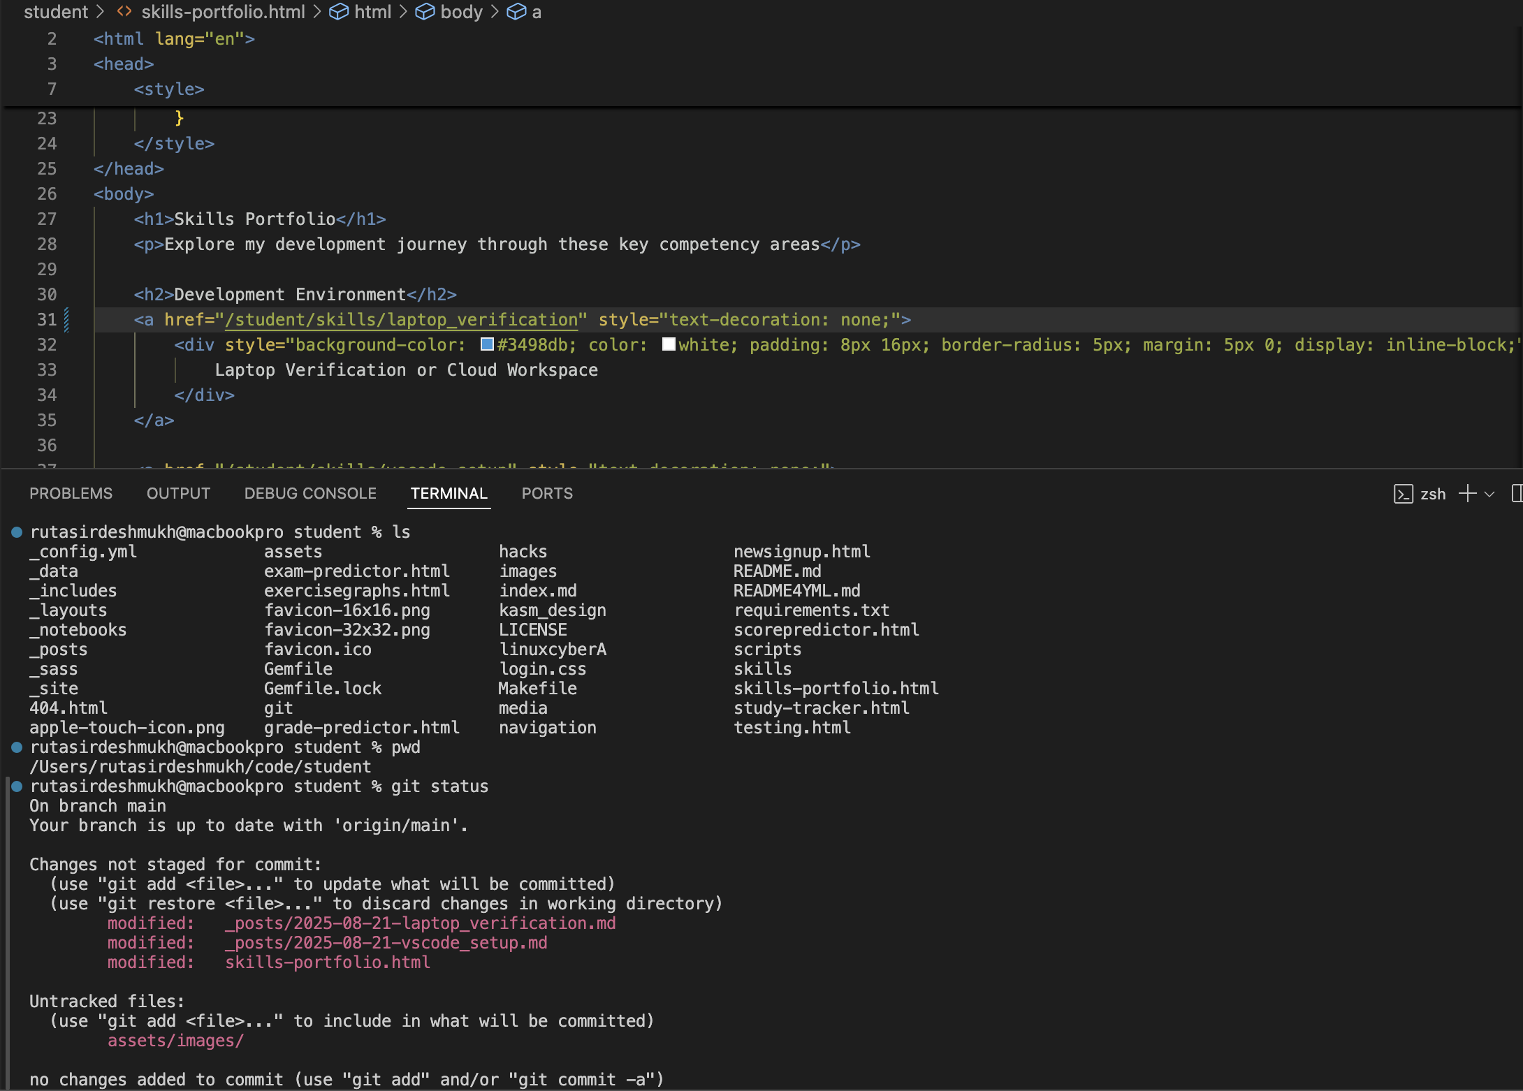Click the split terminal icon at panel edge
Viewport: 1523px width, 1091px height.
tap(1517, 494)
